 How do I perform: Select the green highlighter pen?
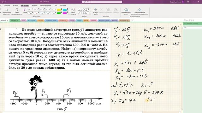(x=59, y=13)
